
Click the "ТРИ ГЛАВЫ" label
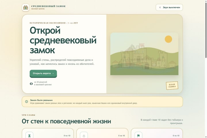pyautogui.click(x=28, y=115)
